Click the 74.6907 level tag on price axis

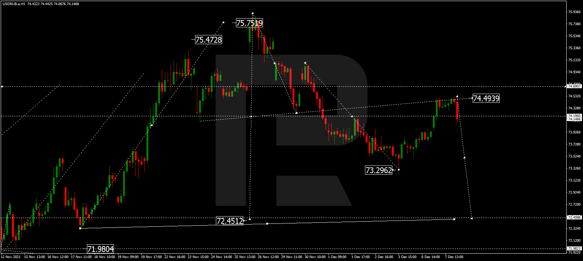[x=574, y=86]
